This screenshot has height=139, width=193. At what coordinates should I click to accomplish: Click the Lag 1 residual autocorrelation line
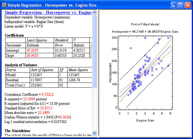point(35,122)
